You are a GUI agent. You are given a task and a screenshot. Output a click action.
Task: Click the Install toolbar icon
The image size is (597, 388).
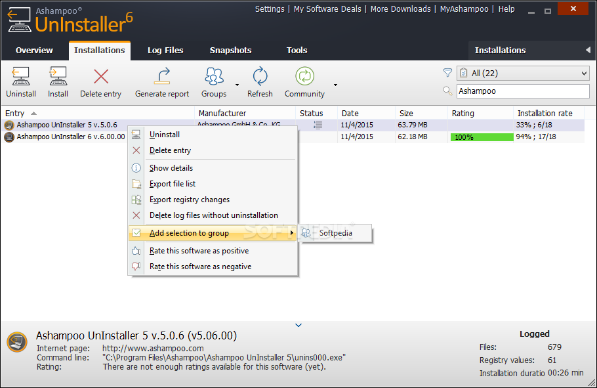[58, 76]
